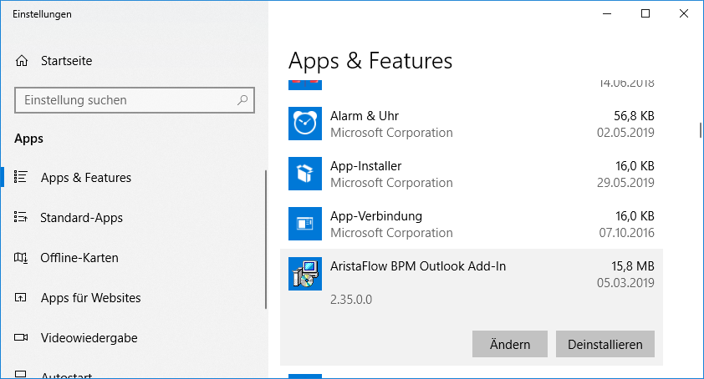The height and width of the screenshot is (379, 704).
Task: Click the Videowiedergabe camera icon
Action: pos(21,337)
